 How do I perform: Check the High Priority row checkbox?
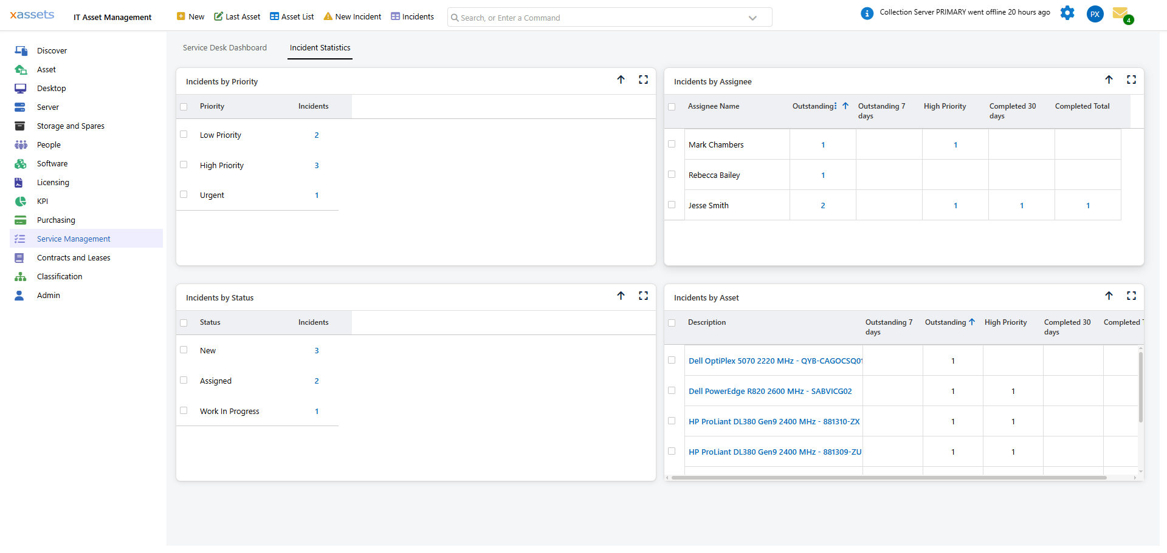point(184,165)
